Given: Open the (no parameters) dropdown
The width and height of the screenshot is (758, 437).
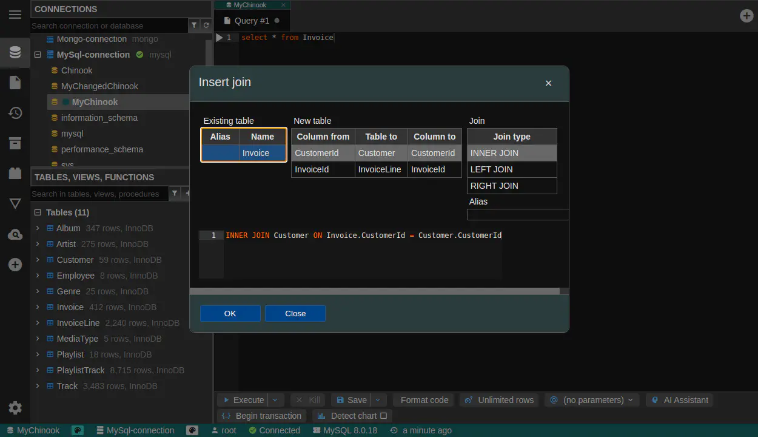Looking at the screenshot, I should 591,400.
